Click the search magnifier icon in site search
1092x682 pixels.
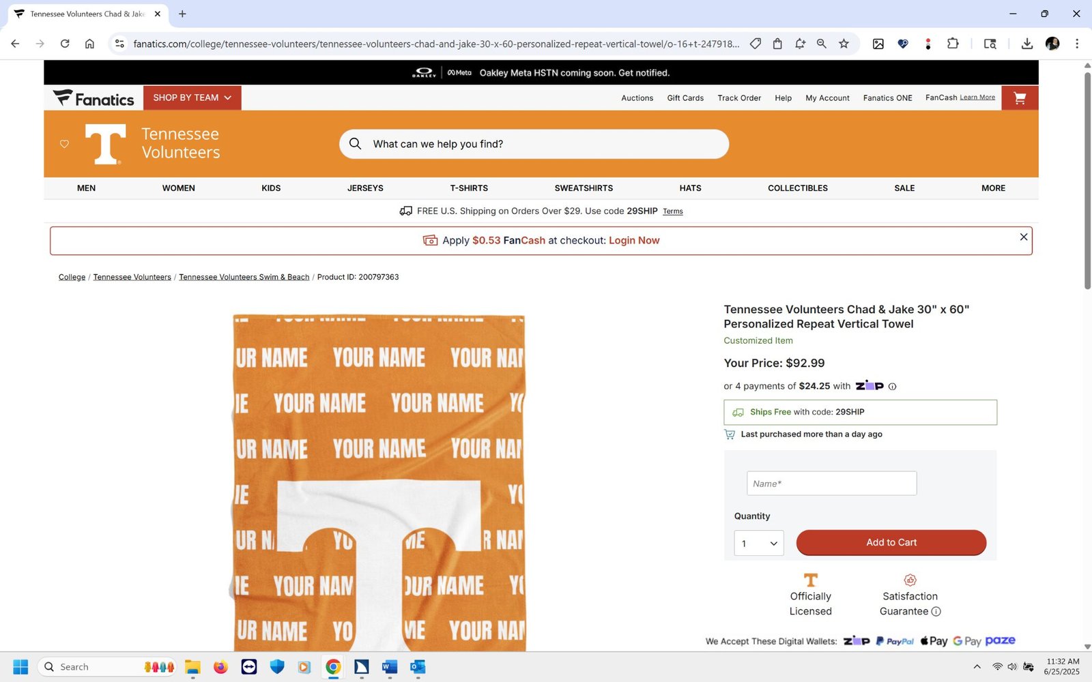pyautogui.click(x=355, y=144)
